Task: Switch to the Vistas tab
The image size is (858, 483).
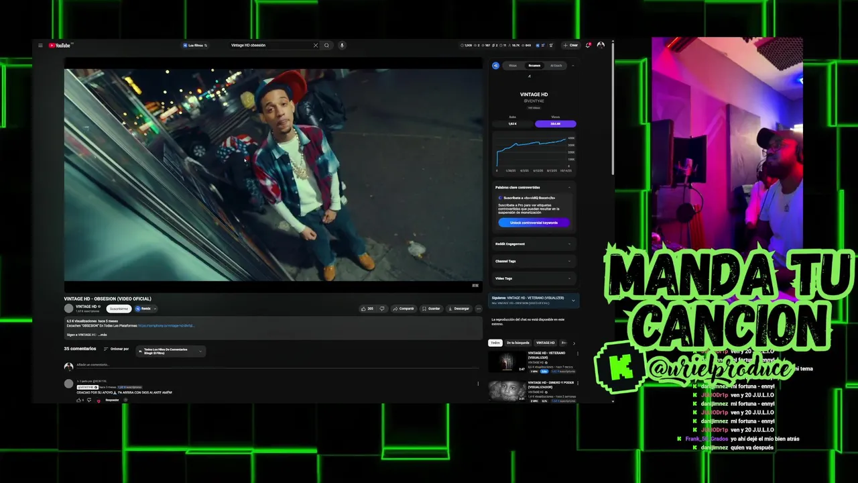Action: (513, 66)
